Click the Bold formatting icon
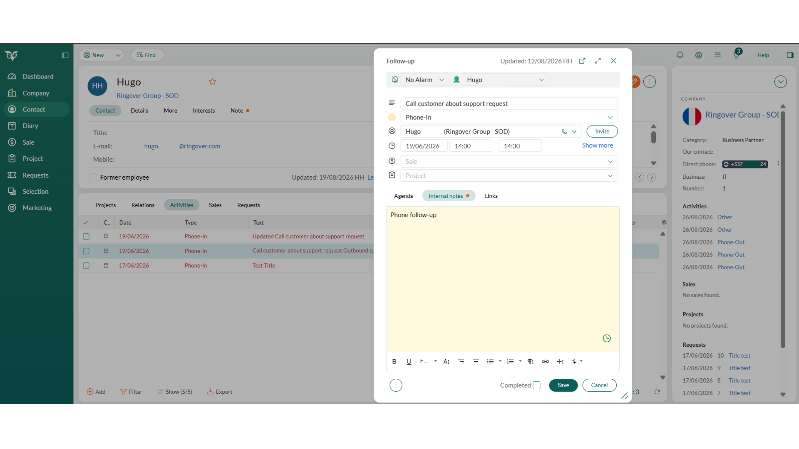Viewport: 799px width, 449px height. (x=394, y=362)
